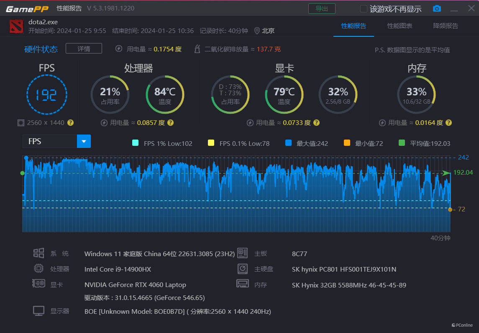Open hardware status 详情 details button
The height and width of the screenshot is (333, 479).
point(84,49)
